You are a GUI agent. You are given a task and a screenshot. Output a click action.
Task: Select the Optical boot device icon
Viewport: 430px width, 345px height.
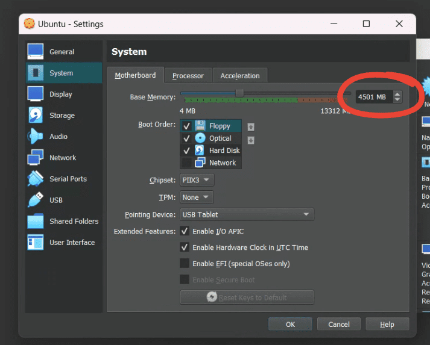[x=200, y=138]
